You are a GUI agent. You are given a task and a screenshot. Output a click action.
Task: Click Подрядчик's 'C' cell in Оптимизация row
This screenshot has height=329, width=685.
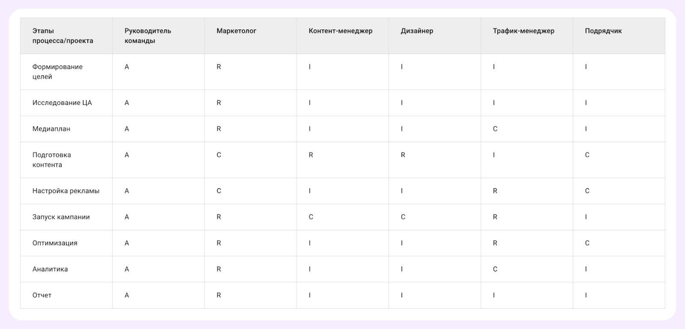[587, 243]
